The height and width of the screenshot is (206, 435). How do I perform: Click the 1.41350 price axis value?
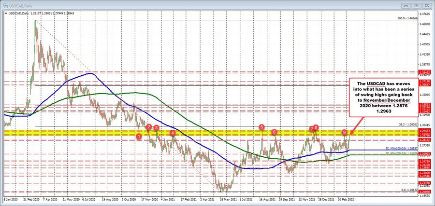(x=424, y=55)
